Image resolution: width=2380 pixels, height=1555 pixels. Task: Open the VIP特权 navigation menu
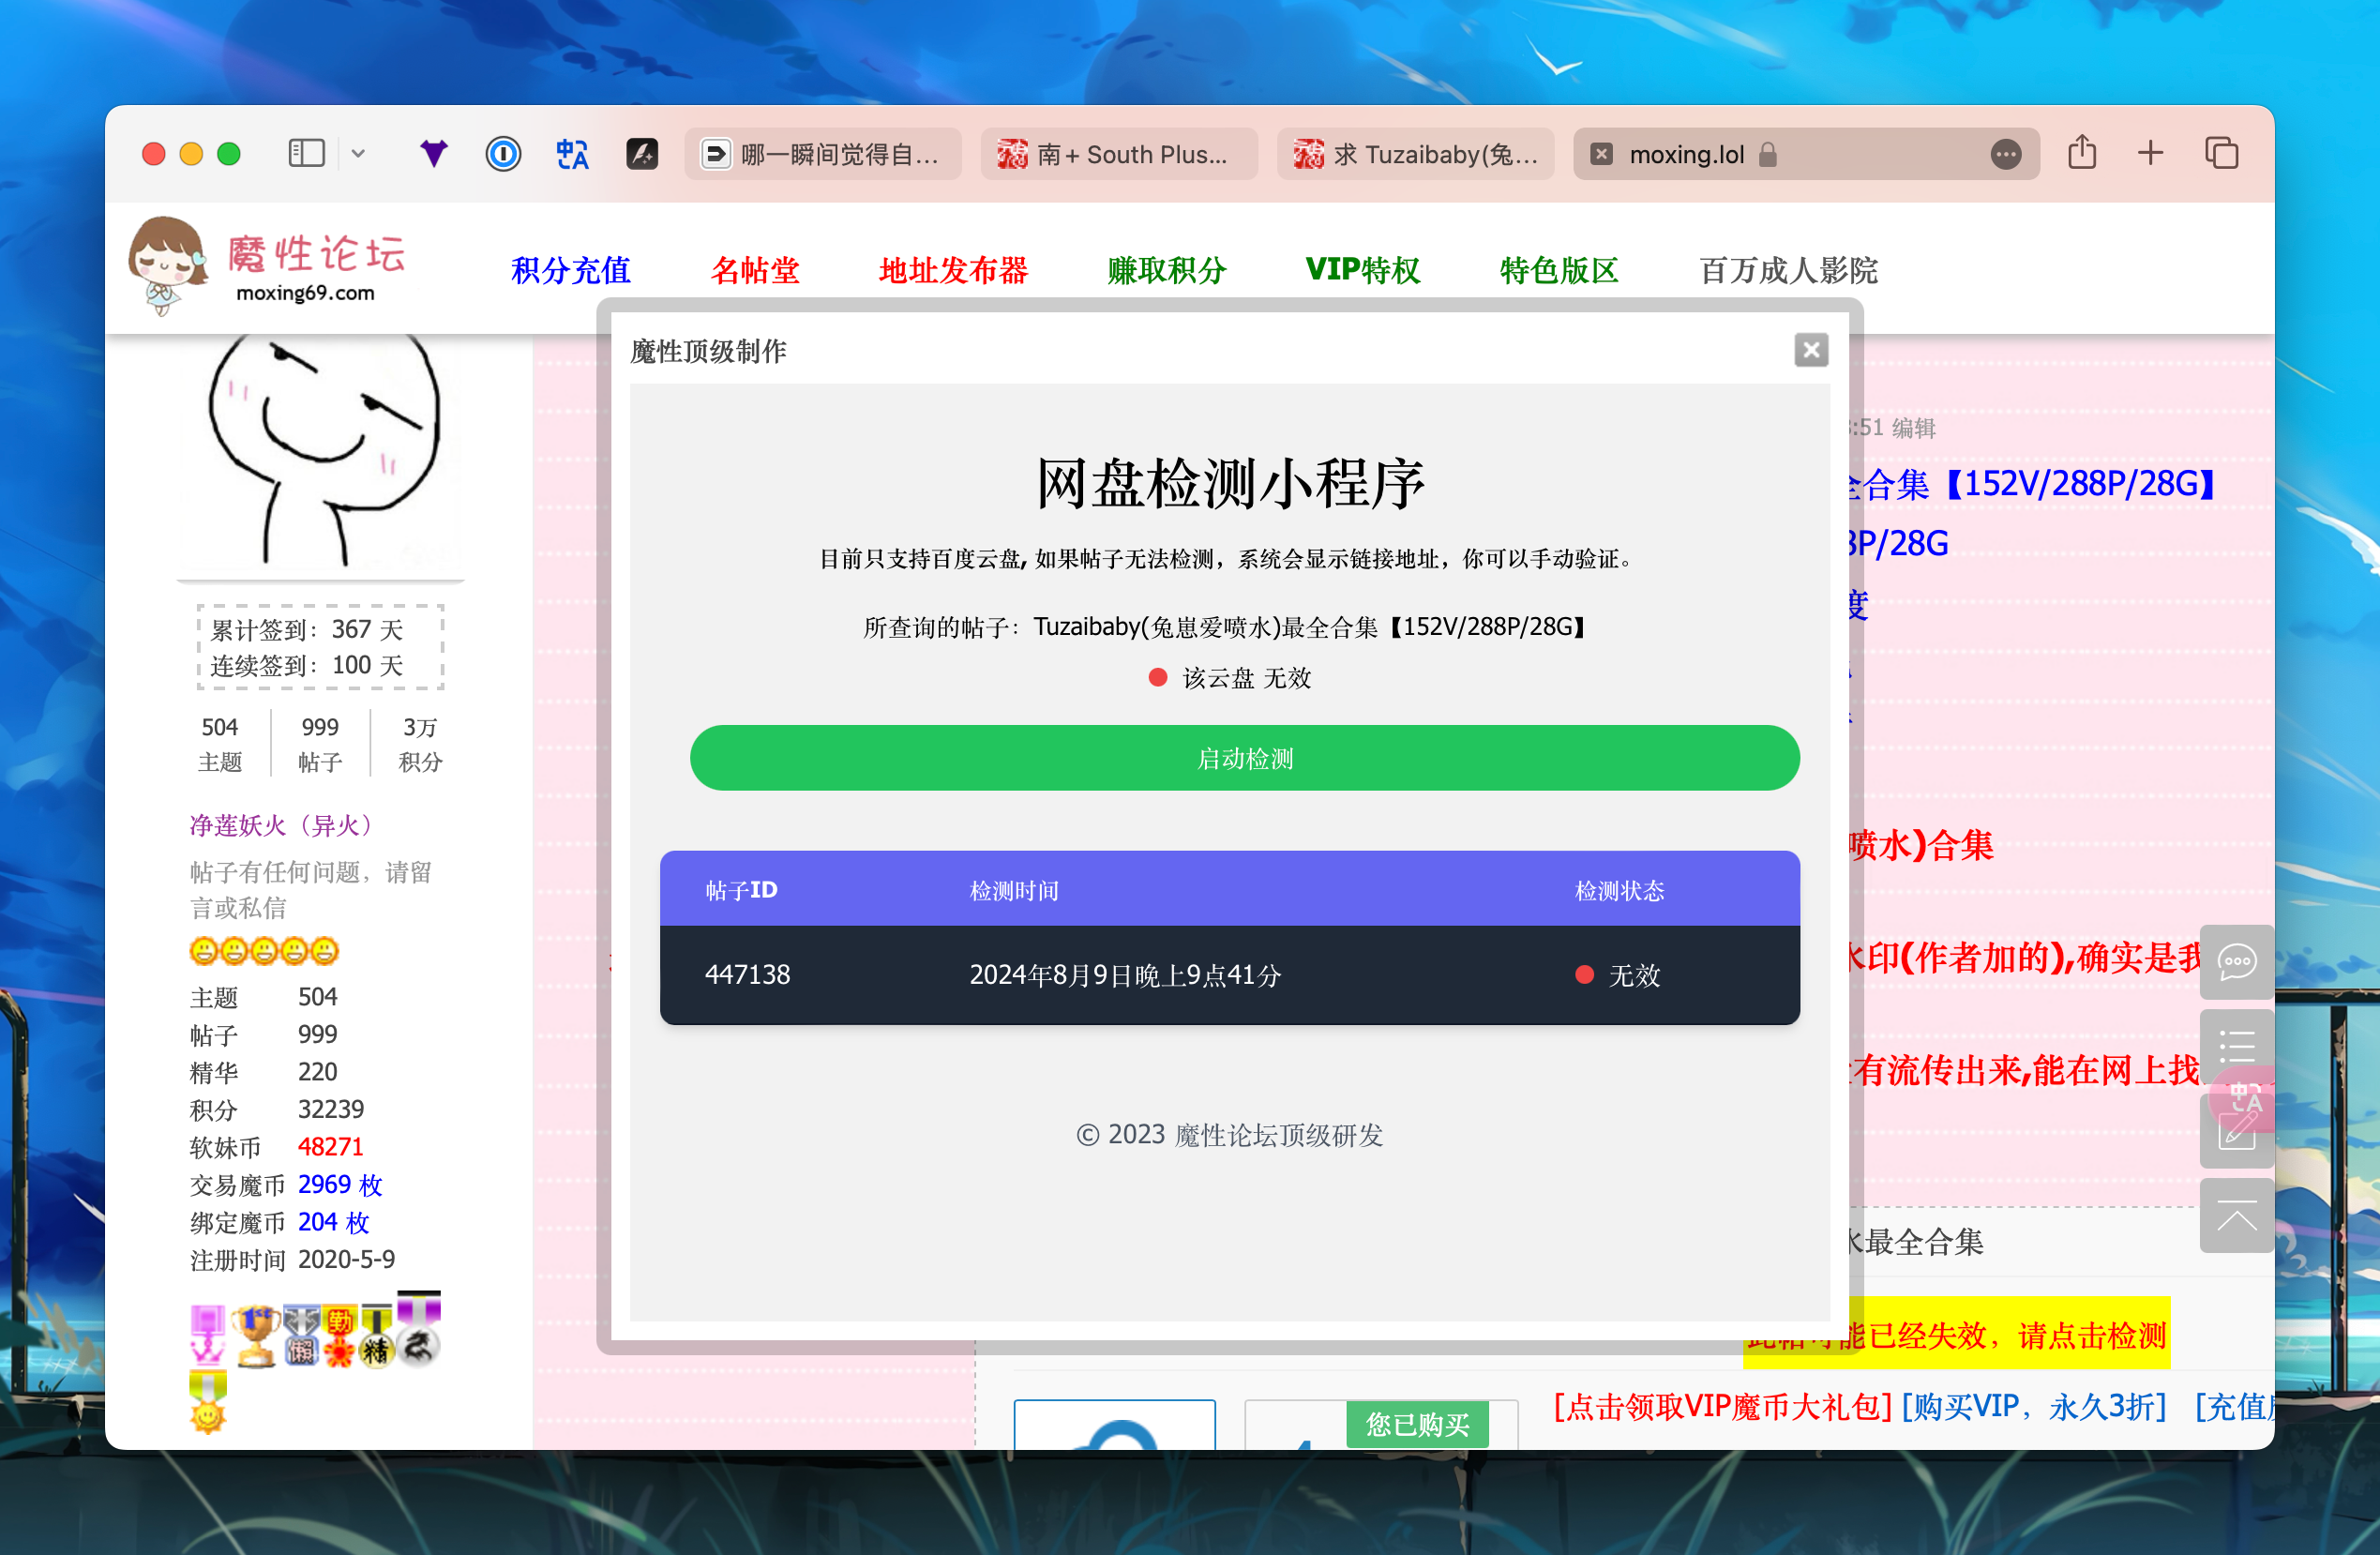[1362, 270]
